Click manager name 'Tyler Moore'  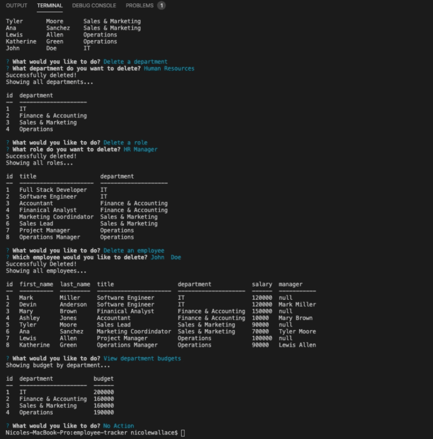pyautogui.click(x=297, y=332)
